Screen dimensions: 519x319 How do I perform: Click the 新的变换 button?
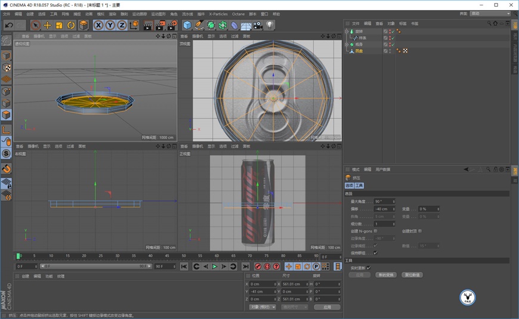(x=386, y=275)
